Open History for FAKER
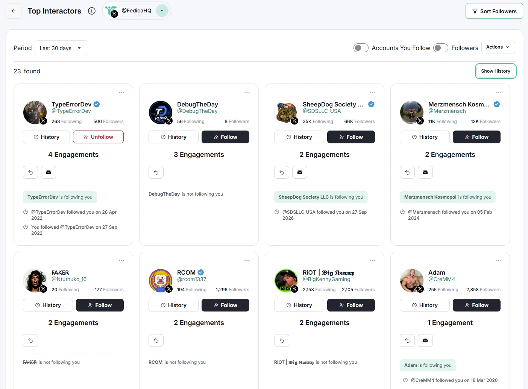 pyautogui.click(x=48, y=305)
